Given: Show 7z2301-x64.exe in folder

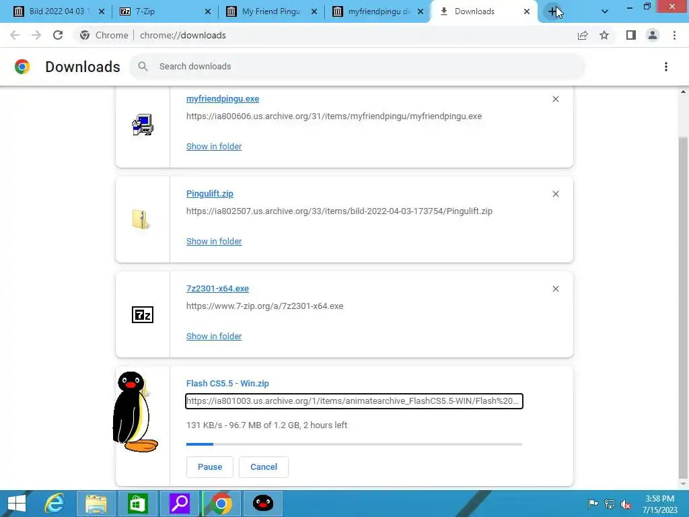Looking at the screenshot, I should point(214,337).
